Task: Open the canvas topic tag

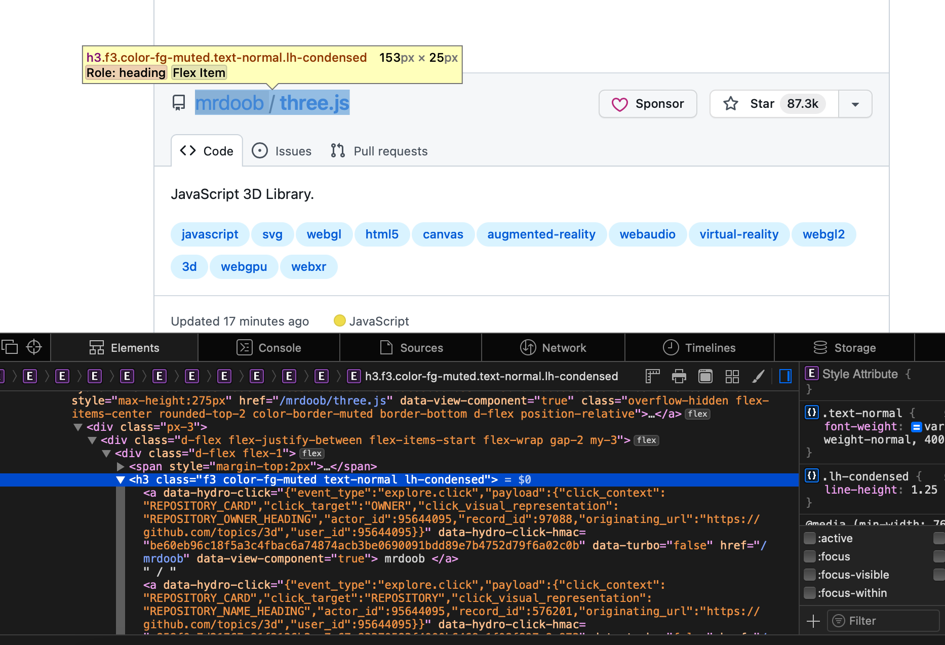Action: coord(443,234)
